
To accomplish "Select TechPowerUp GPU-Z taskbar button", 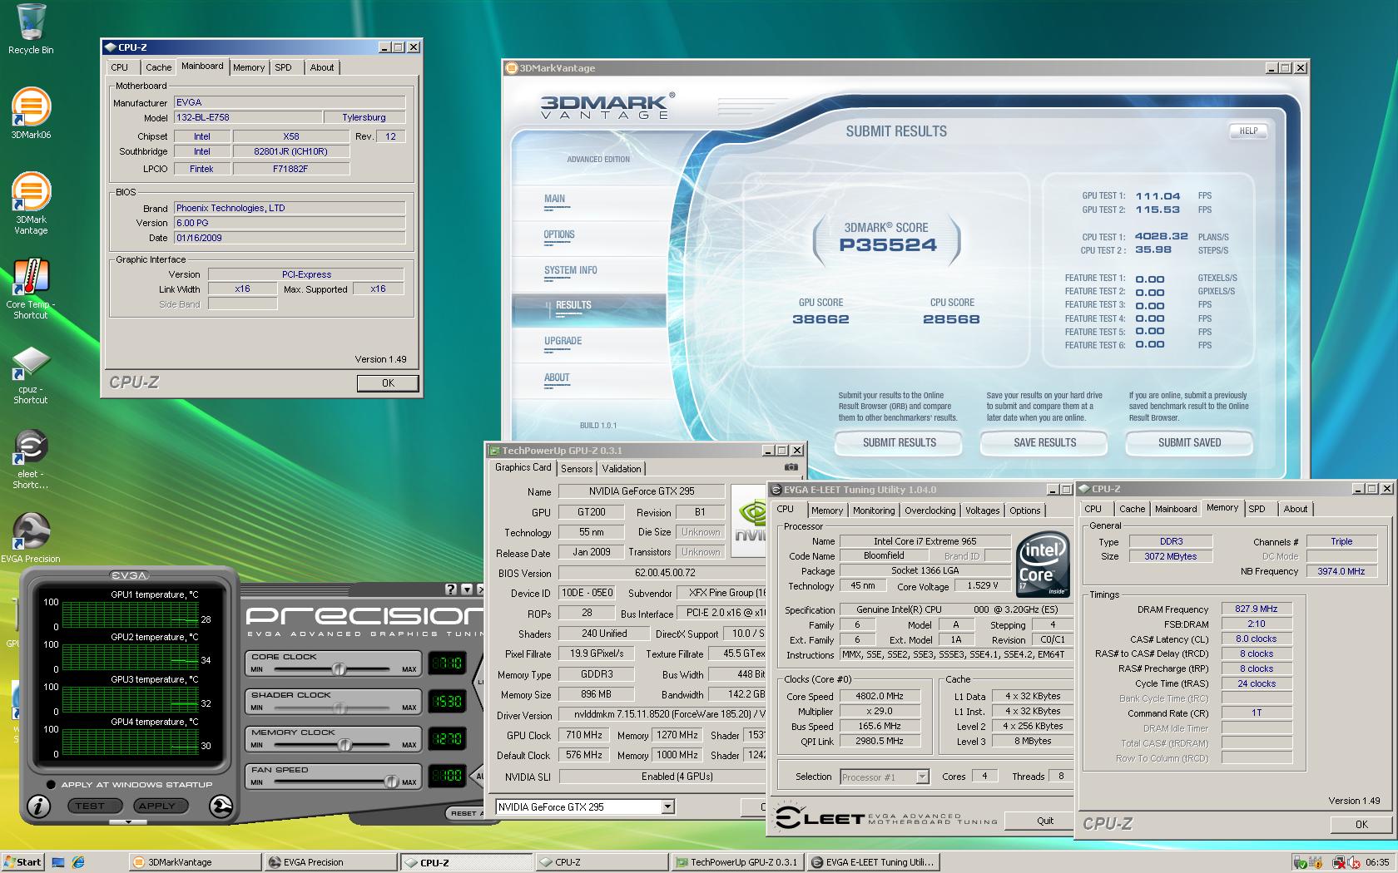I will click(737, 862).
